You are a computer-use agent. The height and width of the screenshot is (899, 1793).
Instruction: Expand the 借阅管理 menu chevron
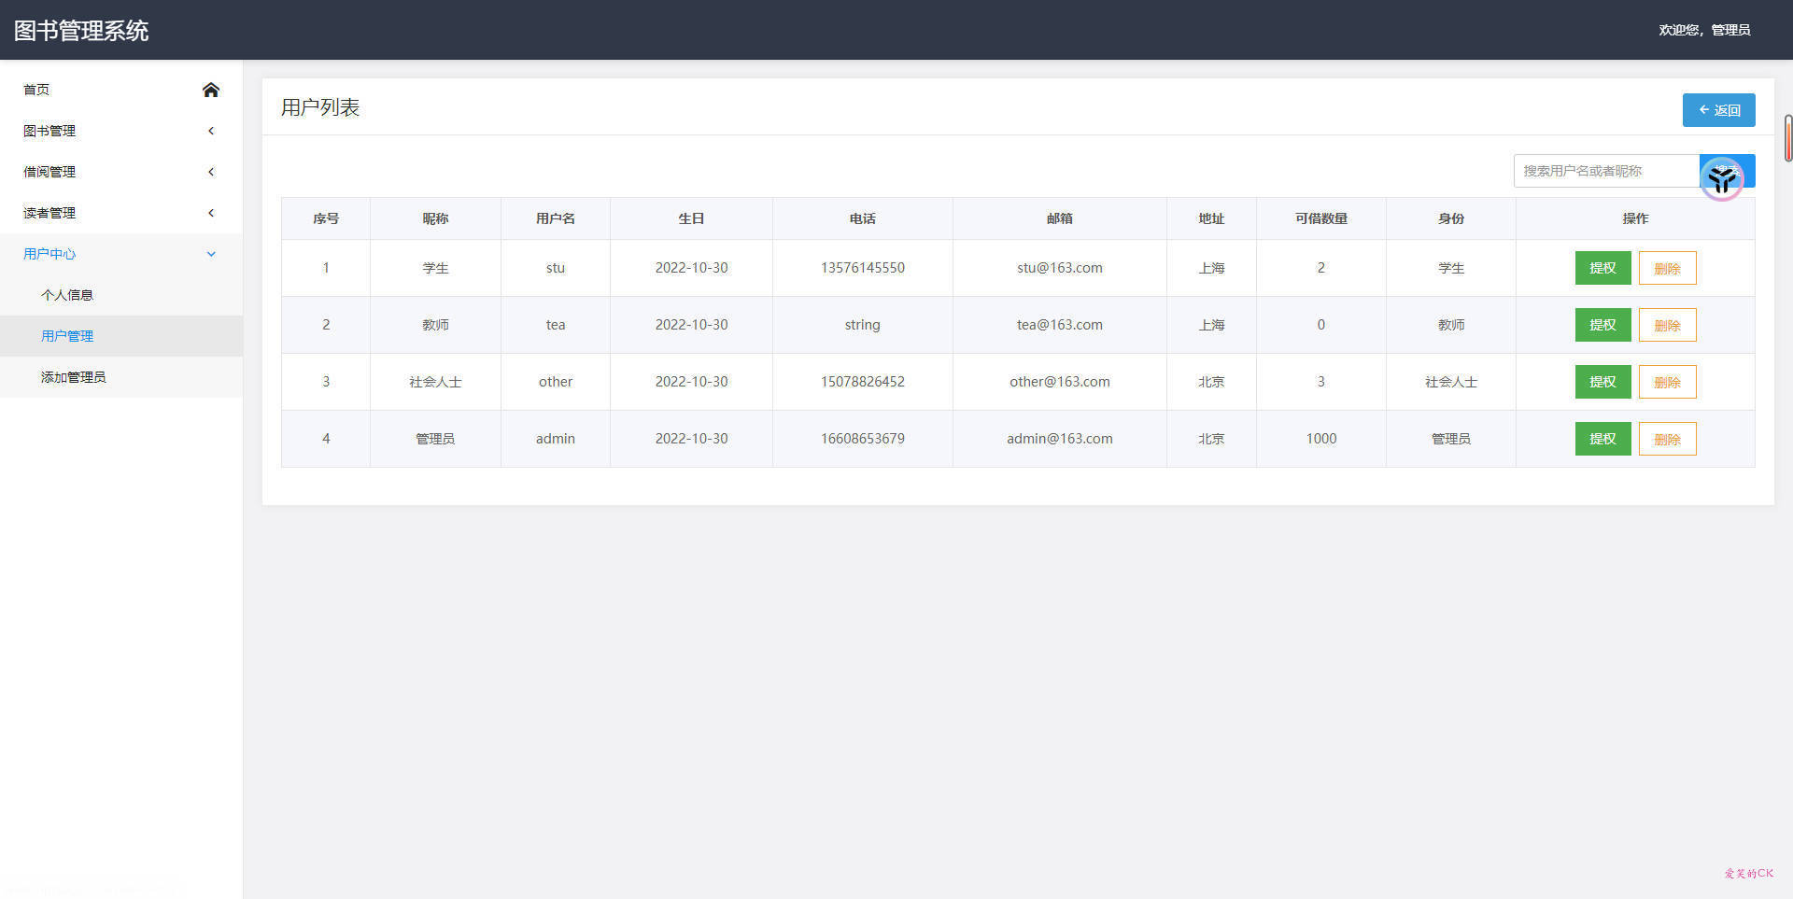[211, 172]
